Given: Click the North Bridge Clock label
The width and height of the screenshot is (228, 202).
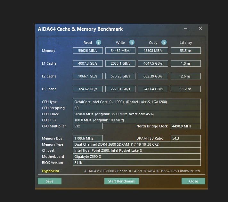Looking at the screenshot, I should point(152,126).
